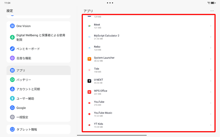
Task: Select 高度な機能 in sidebar
Action: [38, 58]
